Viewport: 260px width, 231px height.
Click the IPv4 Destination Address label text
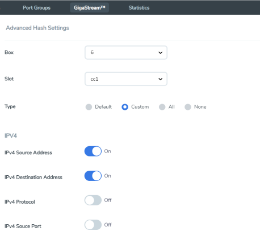(x=33, y=178)
